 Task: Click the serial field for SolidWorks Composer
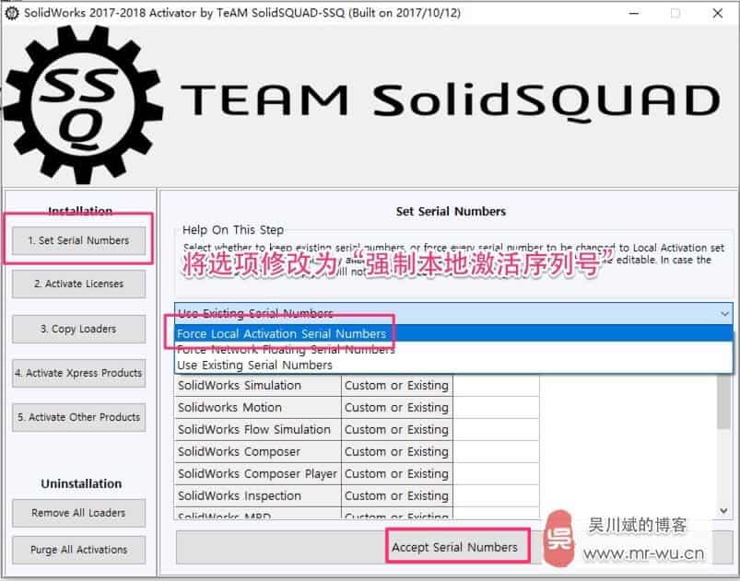pyautogui.click(x=496, y=452)
